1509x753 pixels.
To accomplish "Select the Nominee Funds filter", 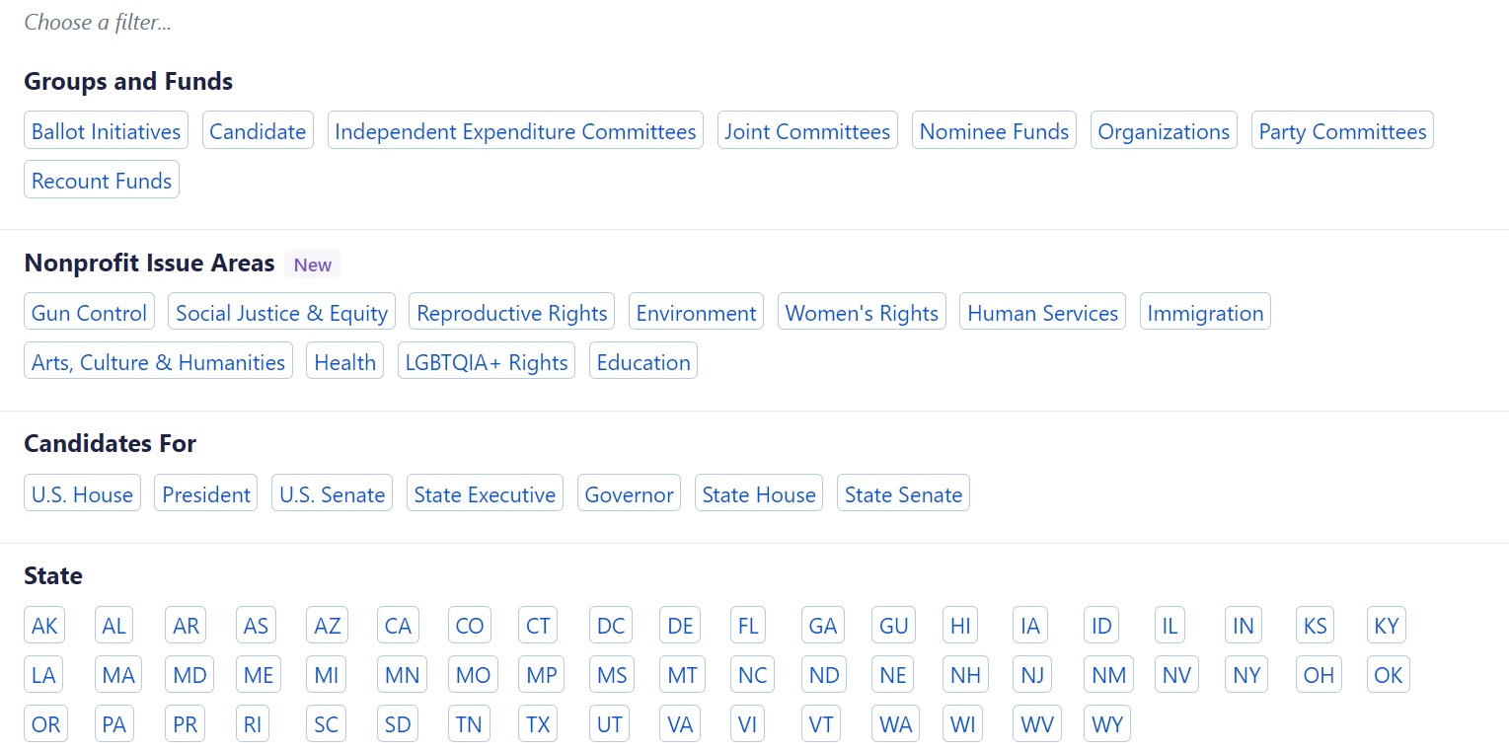I will click(x=994, y=130).
